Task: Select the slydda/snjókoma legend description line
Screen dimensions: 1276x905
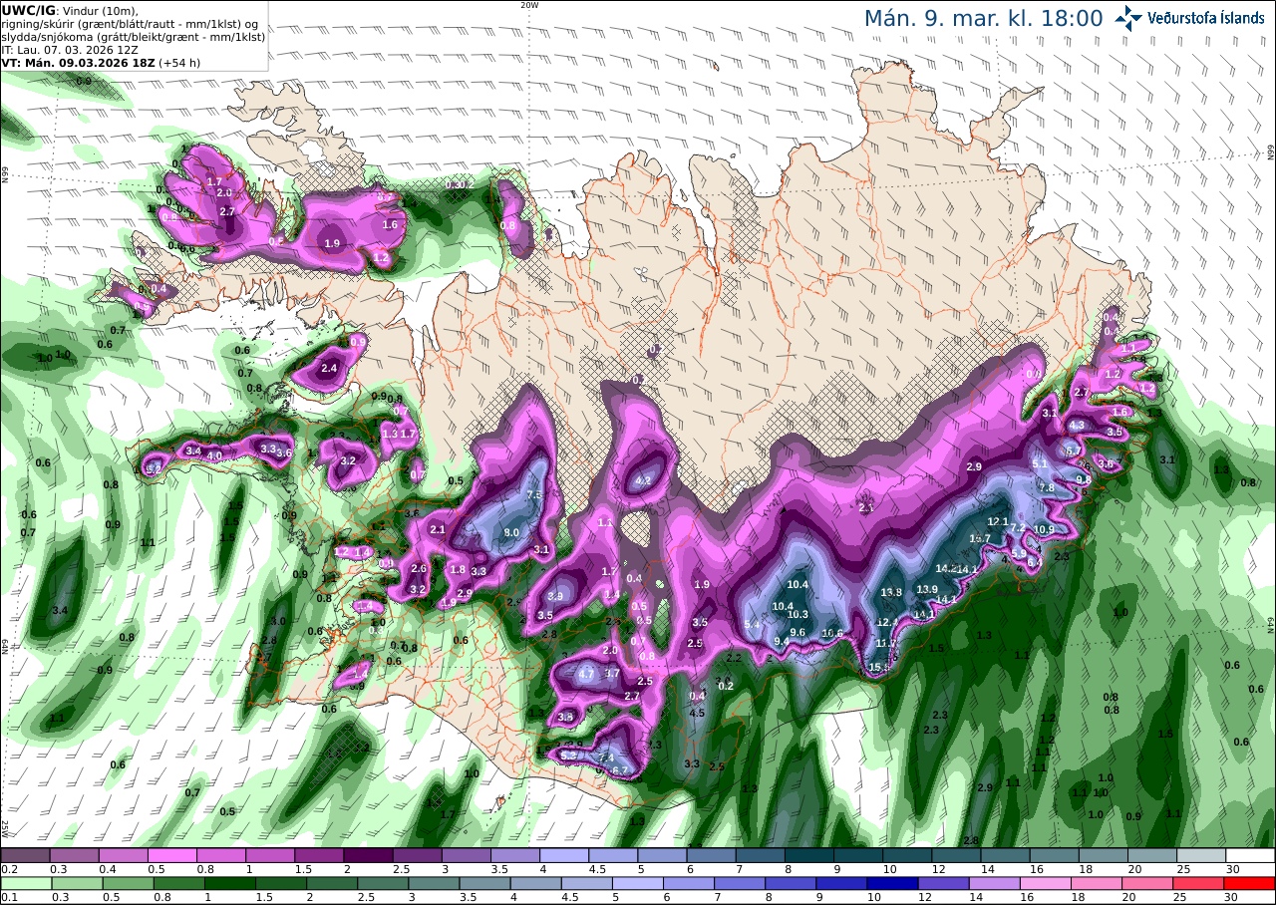Action: [x=133, y=36]
